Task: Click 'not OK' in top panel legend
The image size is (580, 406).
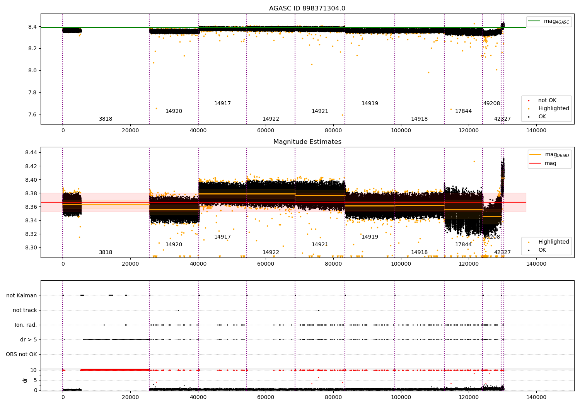Action: [547, 101]
